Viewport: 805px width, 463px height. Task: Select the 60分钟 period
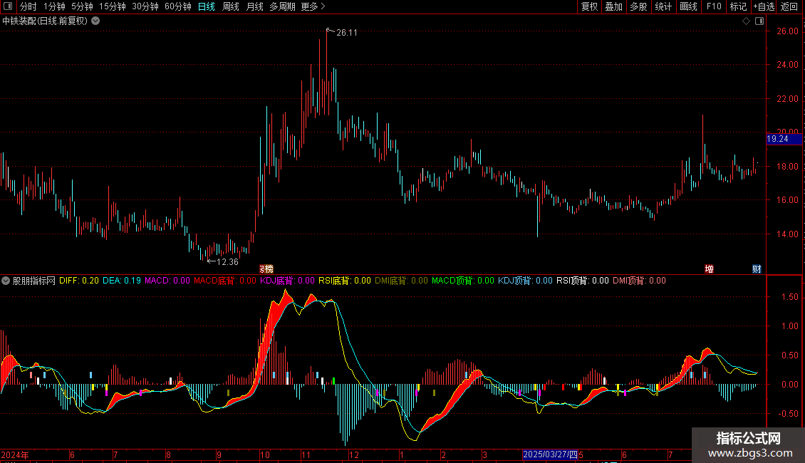click(x=177, y=6)
